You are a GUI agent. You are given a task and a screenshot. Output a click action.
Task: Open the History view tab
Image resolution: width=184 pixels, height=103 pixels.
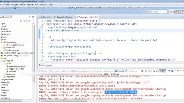[x=133, y=71]
